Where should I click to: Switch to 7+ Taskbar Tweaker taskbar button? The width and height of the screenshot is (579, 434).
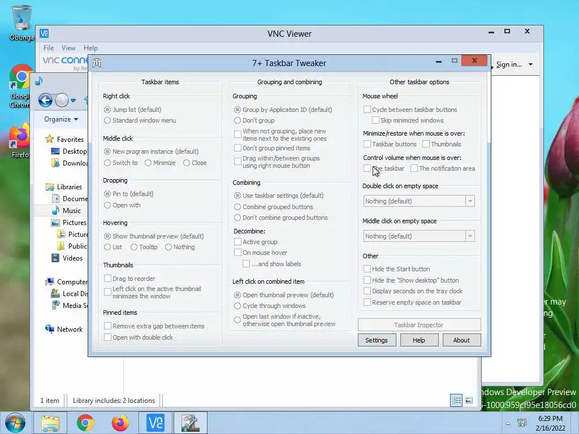[191, 423]
